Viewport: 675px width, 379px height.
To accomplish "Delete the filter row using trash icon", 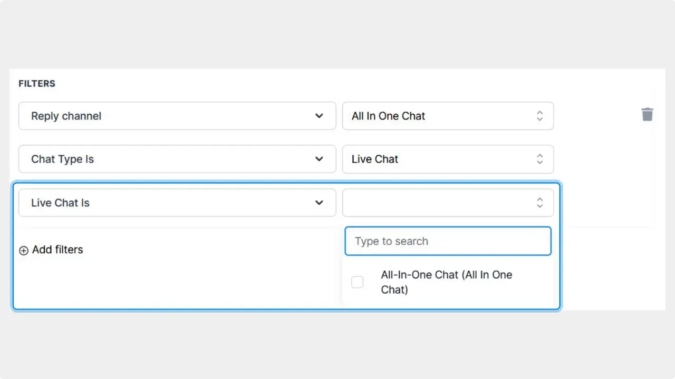I will (x=648, y=114).
